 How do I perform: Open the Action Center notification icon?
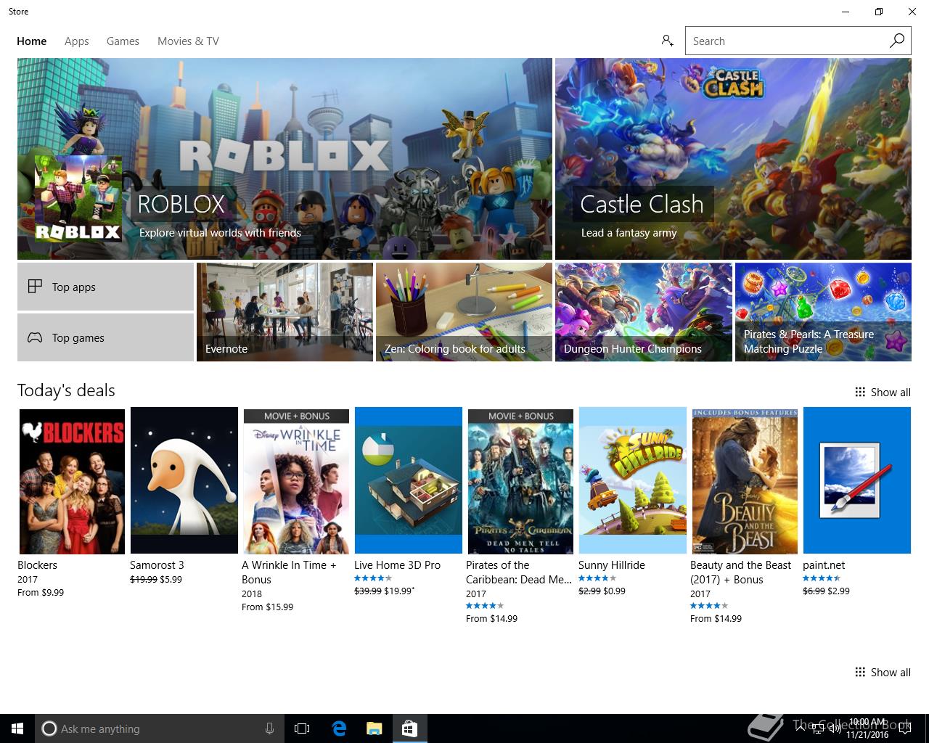tap(904, 728)
